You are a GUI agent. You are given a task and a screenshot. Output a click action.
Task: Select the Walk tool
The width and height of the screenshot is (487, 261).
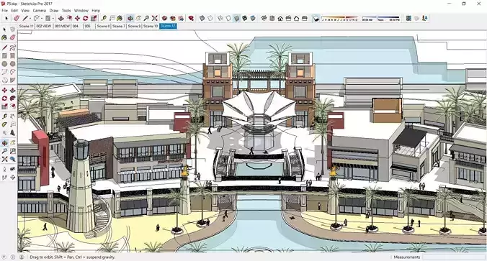tap(4, 178)
